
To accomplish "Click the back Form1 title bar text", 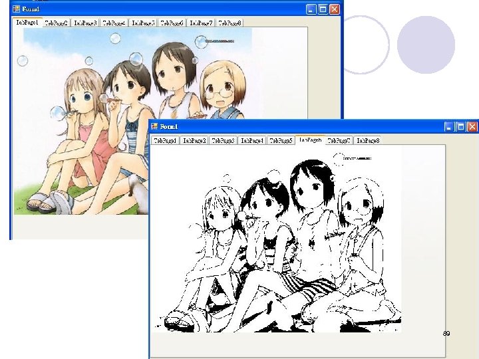I will pyautogui.click(x=31, y=9).
